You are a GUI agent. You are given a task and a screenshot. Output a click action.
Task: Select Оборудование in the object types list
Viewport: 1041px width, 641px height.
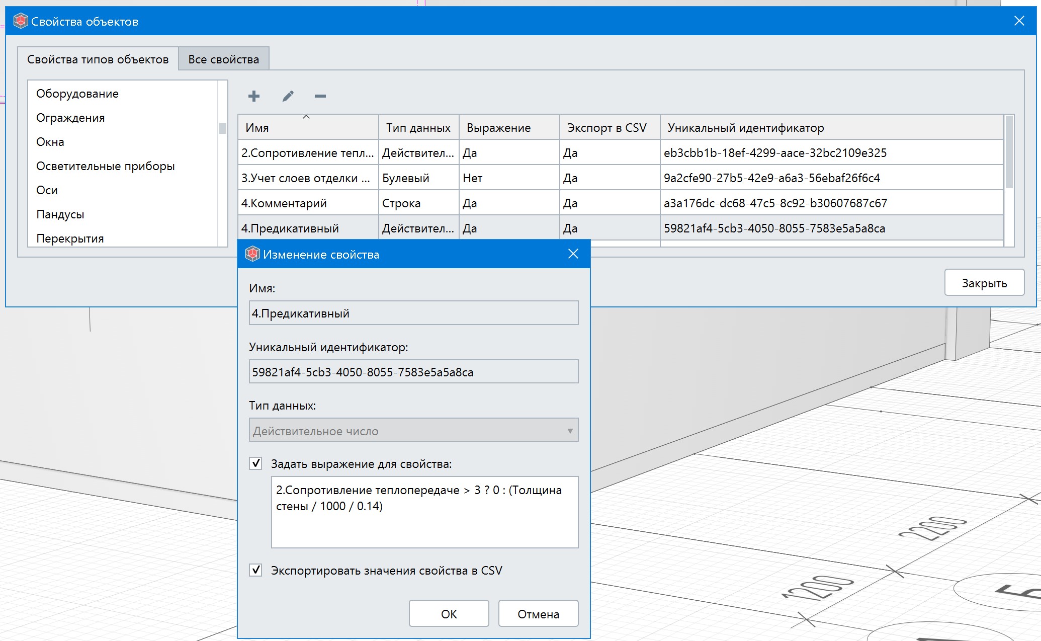[123, 94]
